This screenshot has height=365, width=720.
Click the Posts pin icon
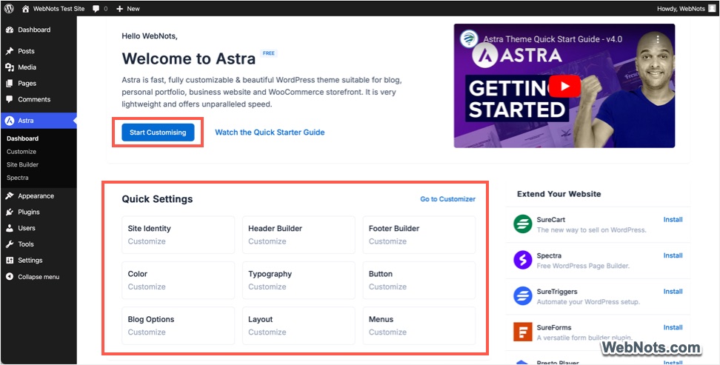tap(10, 51)
